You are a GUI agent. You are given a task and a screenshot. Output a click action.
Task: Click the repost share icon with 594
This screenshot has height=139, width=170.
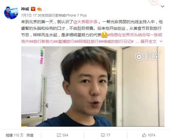pos(62,135)
